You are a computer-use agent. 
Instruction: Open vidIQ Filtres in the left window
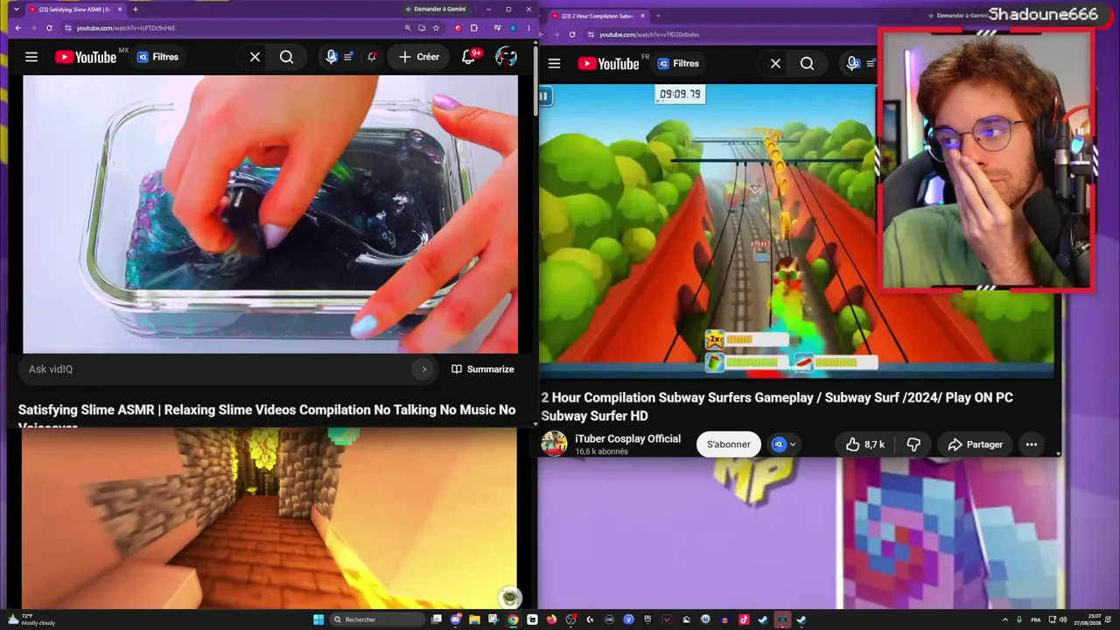tap(157, 57)
